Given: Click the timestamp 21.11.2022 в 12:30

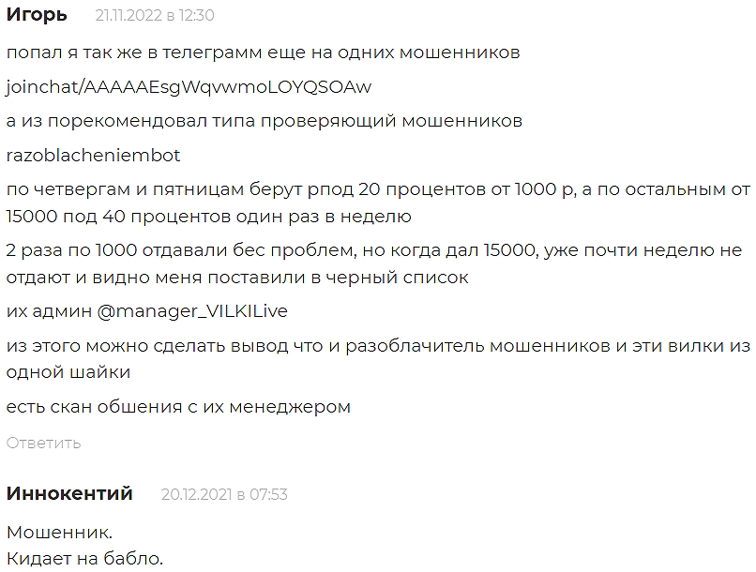Looking at the screenshot, I should pos(155,16).
